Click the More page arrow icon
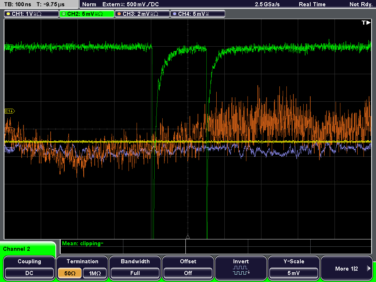The width and height of the screenshot is (376, 282). [369, 268]
